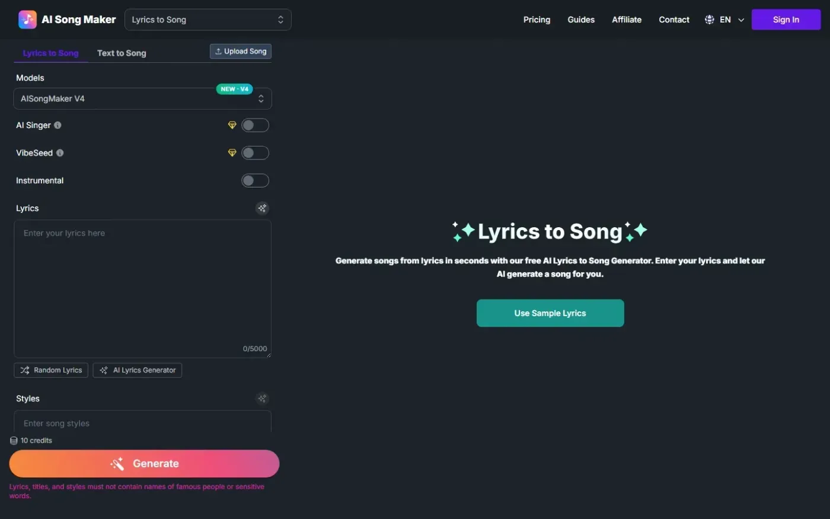The height and width of the screenshot is (519, 830).
Task: Turn on the Instrumental switch
Action: click(x=255, y=181)
